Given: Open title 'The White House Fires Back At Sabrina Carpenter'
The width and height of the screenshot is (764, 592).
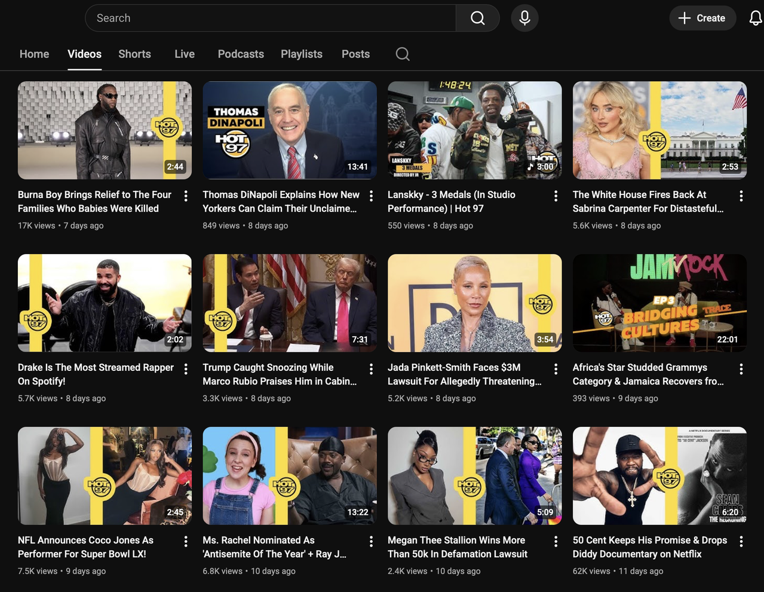Looking at the screenshot, I should [648, 202].
